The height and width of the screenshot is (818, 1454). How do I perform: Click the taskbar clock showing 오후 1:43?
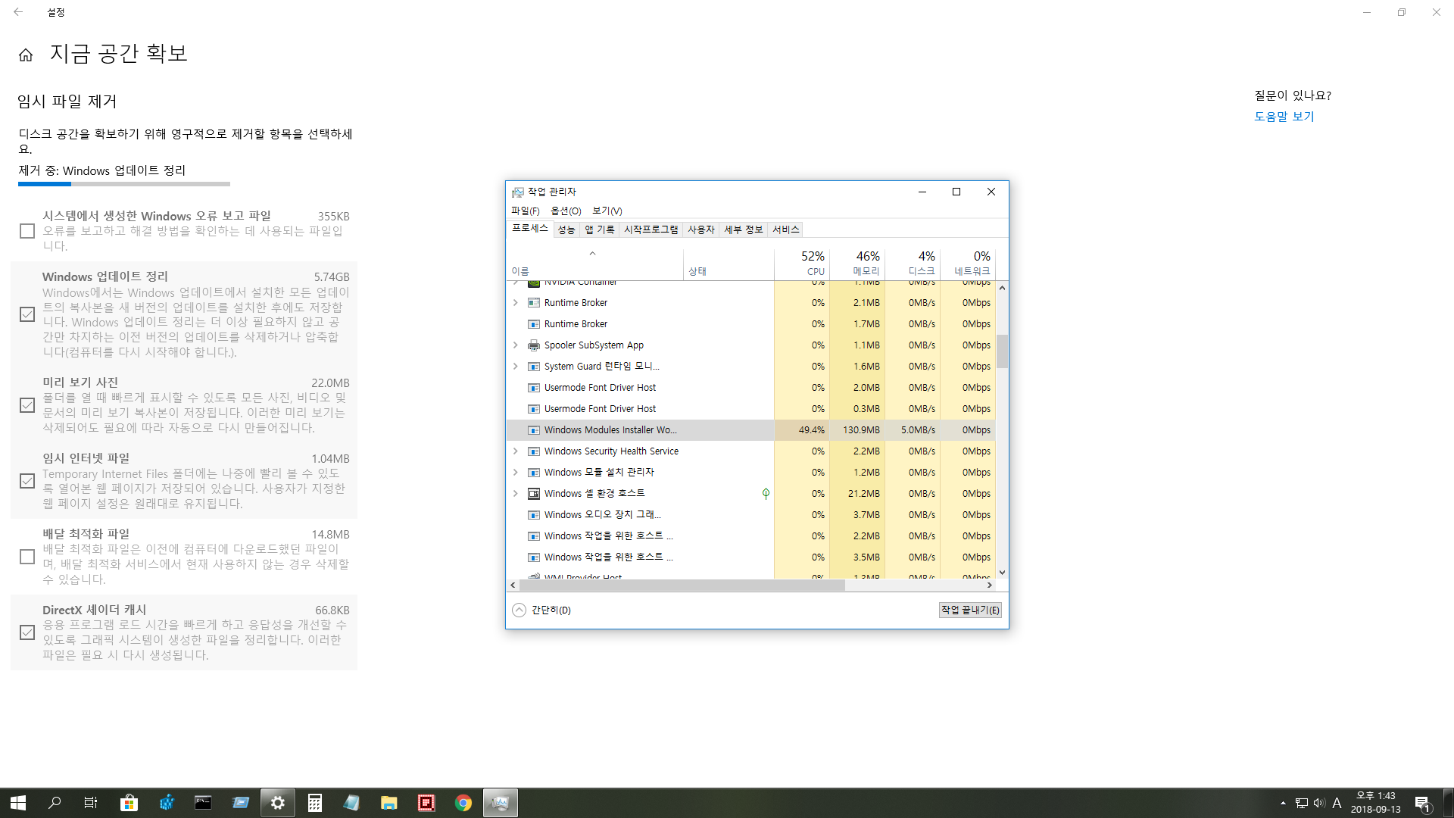[1375, 803]
